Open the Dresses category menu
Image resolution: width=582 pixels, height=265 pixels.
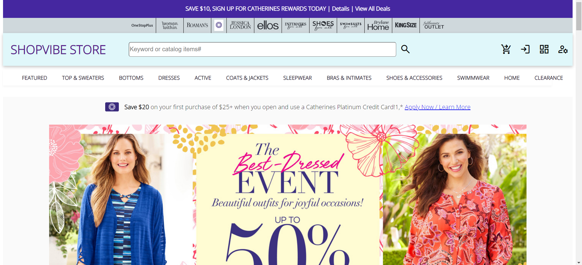pos(169,78)
